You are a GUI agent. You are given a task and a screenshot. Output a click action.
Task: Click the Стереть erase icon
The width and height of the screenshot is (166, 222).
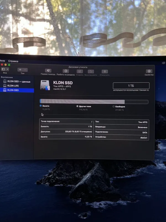pyautogui.click(x=80, y=71)
